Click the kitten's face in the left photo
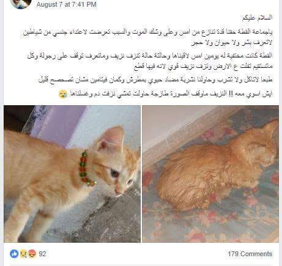Image resolution: width=282 pixels, height=266 pixels. click(119, 174)
